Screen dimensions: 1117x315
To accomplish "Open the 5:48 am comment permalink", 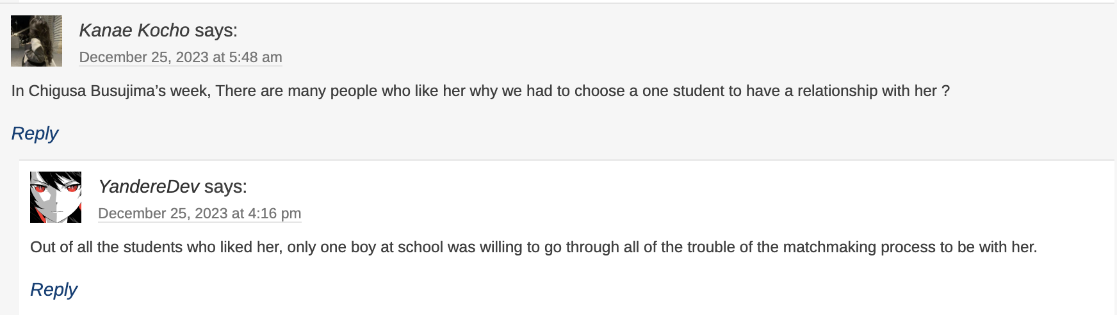I will pos(181,57).
